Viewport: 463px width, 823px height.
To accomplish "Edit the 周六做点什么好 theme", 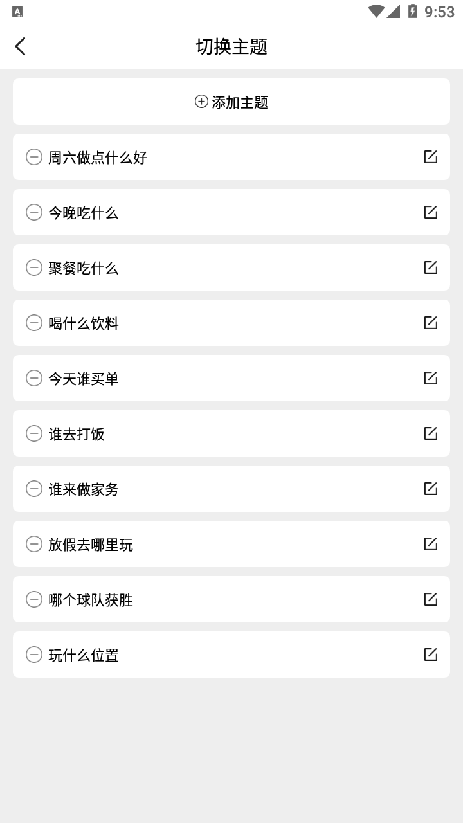I will [x=430, y=157].
